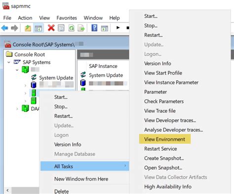Image resolution: width=234 pixels, height=194 pixels.
Task: Click the black Start play triangle icon
Action: [x=118, y=28]
